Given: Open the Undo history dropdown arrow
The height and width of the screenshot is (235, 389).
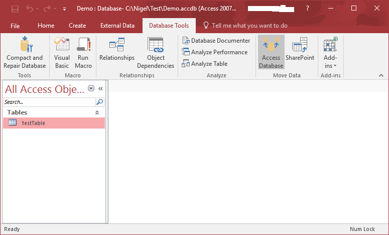Looking at the screenshot, I should point(38,9).
